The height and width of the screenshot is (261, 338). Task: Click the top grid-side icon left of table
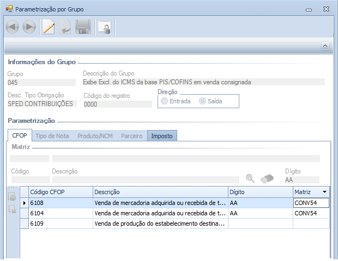(12, 197)
